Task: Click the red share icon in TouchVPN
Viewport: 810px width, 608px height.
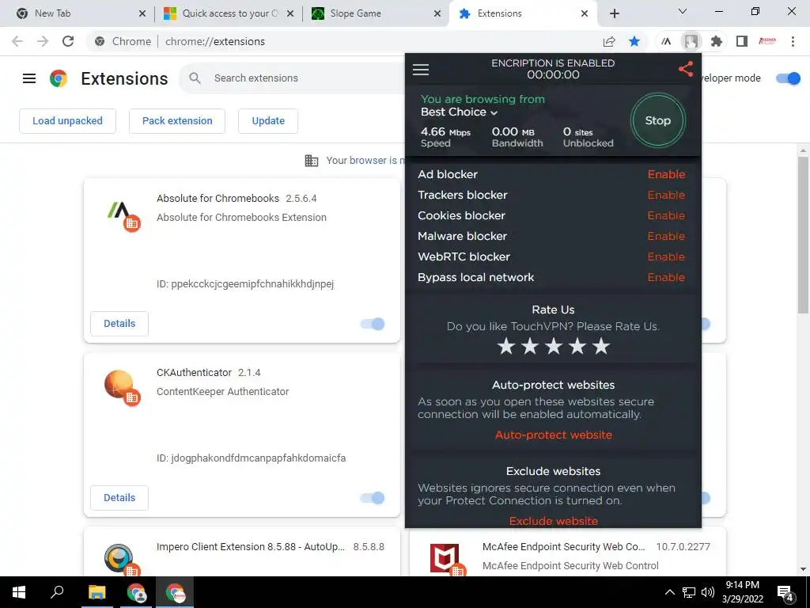Action: click(x=686, y=69)
